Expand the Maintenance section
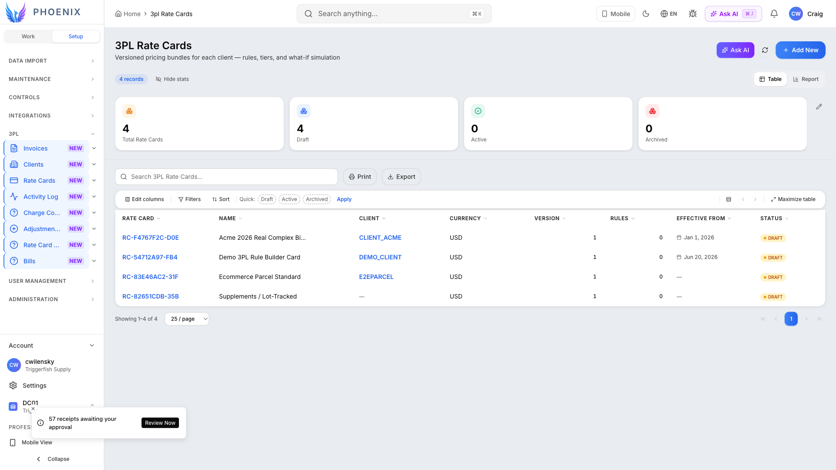Viewport: 836px width, 470px height. coord(51,79)
